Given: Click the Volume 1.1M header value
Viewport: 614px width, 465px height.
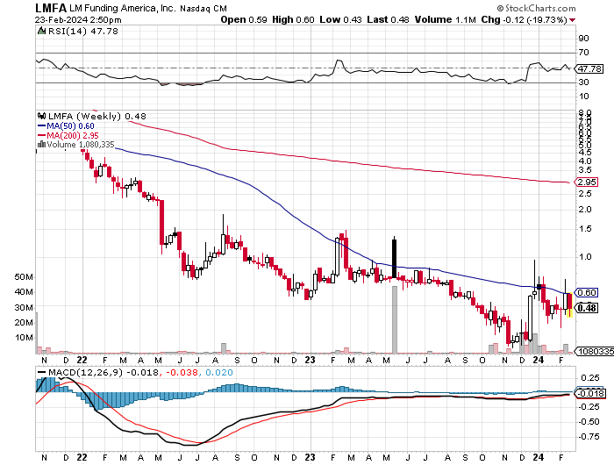Looking at the screenshot, I should pyautogui.click(x=446, y=19).
